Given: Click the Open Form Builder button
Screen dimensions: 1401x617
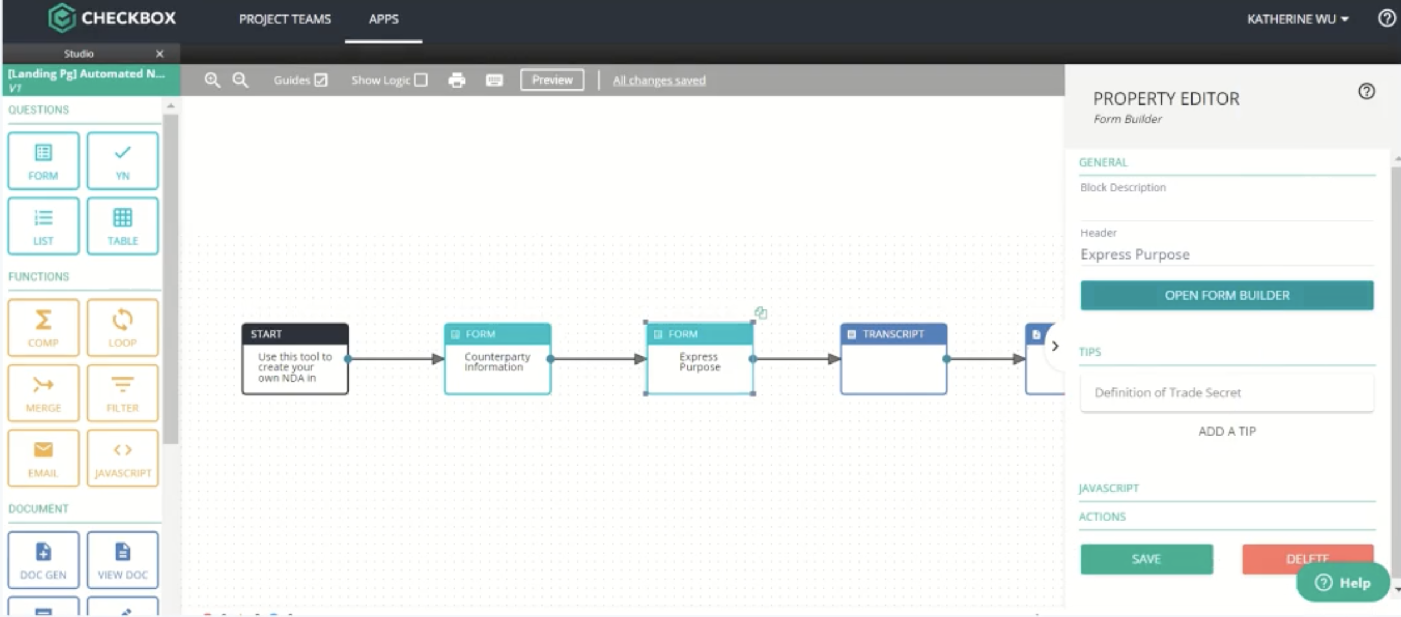Looking at the screenshot, I should (1226, 295).
